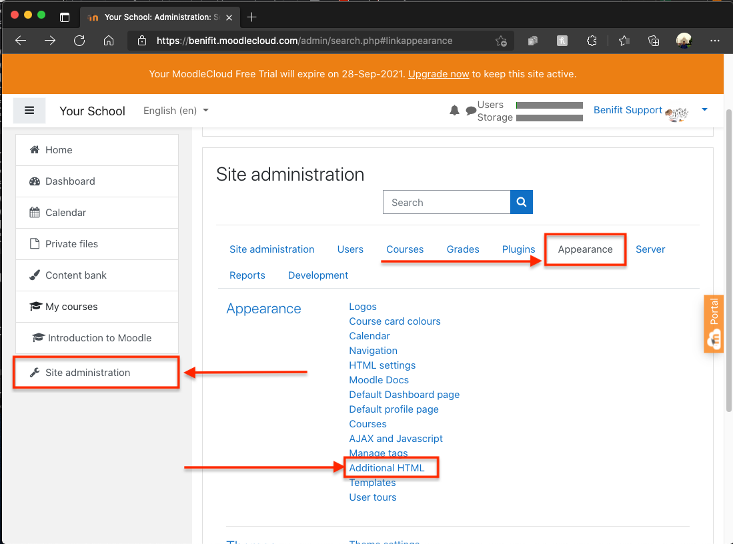Viewport: 733px width, 544px height.
Task: Switch to the Courses tab
Action: point(405,249)
